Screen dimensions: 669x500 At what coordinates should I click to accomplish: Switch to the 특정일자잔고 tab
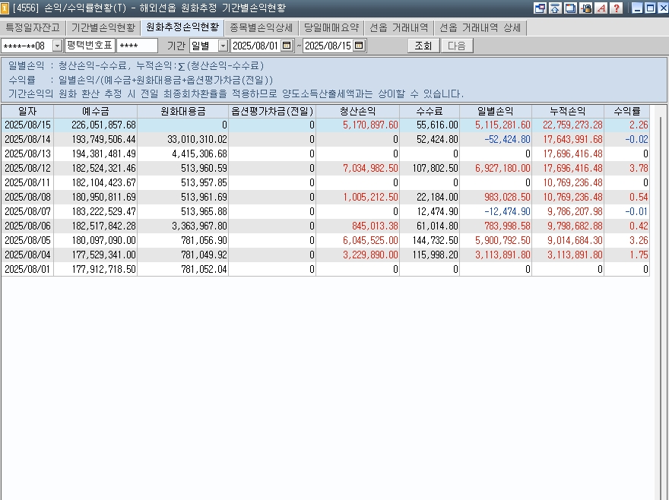[x=33, y=28]
